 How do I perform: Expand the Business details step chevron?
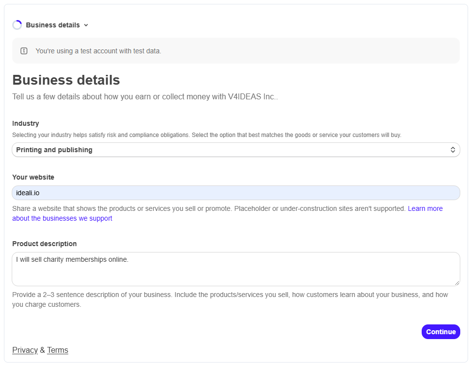[86, 25]
